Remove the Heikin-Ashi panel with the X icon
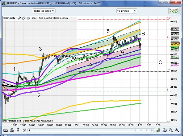This screenshot has height=136, width=193. pyautogui.click(x=28, y=18)
